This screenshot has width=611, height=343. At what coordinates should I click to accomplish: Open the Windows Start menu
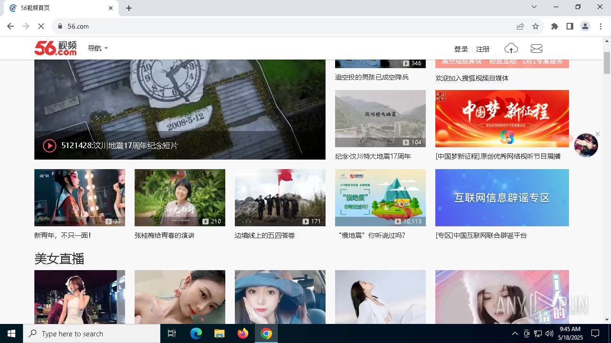11,333
